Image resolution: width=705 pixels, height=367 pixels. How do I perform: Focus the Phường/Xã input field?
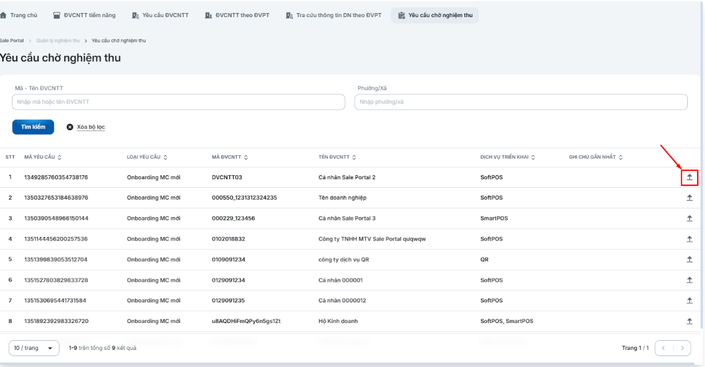(x=521, y=102)
